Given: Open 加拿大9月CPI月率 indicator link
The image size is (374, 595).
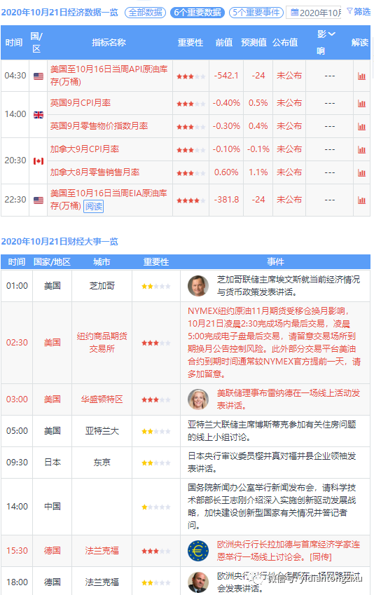Looking at the screenshot, I should [85, 149].
